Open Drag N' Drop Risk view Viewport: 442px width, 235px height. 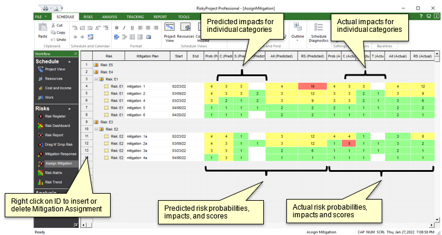(55, 145)
